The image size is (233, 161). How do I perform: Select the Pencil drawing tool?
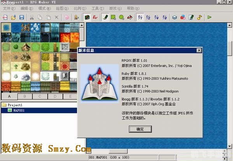(x=105, y=17)
